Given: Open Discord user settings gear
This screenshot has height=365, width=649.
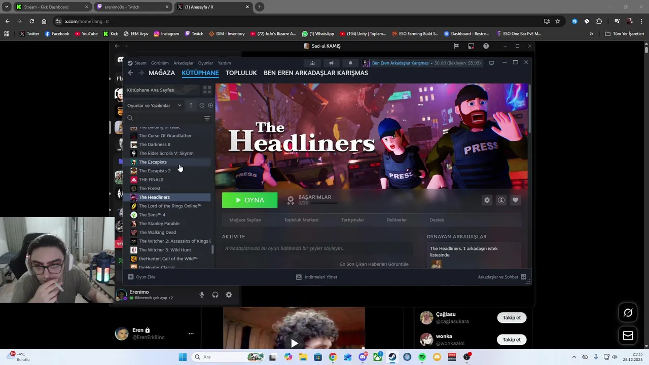Looking at the screenshot, I should point(229,295).
